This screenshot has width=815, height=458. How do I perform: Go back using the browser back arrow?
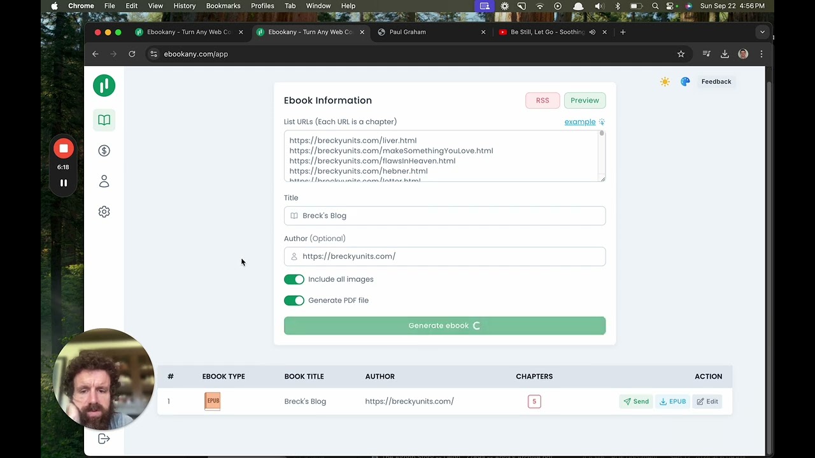pos(96,54)
